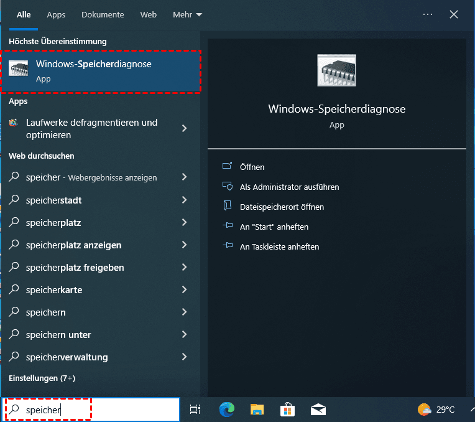475x422 pixels.
Task: Switch to the Apps tab
Action: (x=56, y=14)
